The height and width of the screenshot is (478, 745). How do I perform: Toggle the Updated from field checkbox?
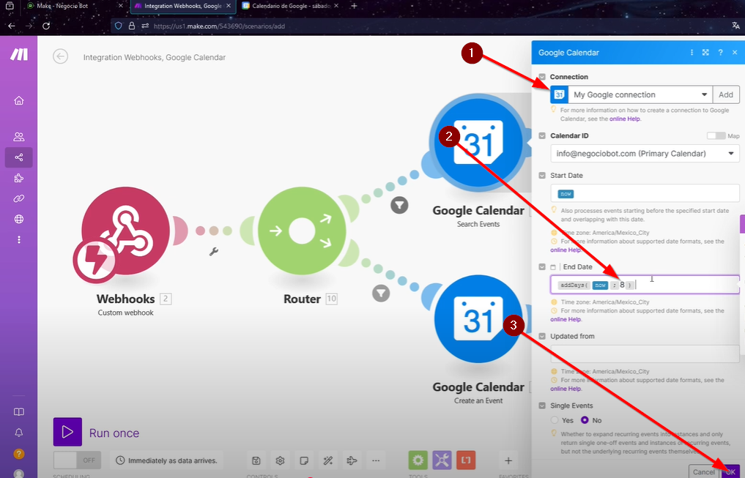coord(542,336)
